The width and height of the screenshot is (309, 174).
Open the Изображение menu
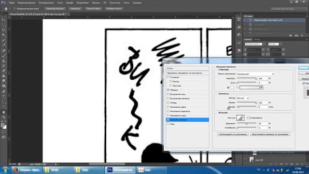tap(46, 3)
